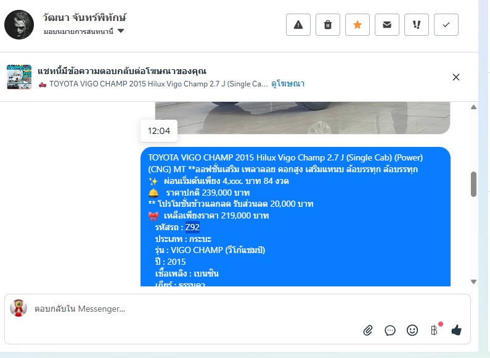490x358 pixels.
Task: Click the Toyota ad thumbnail image
Action: point(19,77)
